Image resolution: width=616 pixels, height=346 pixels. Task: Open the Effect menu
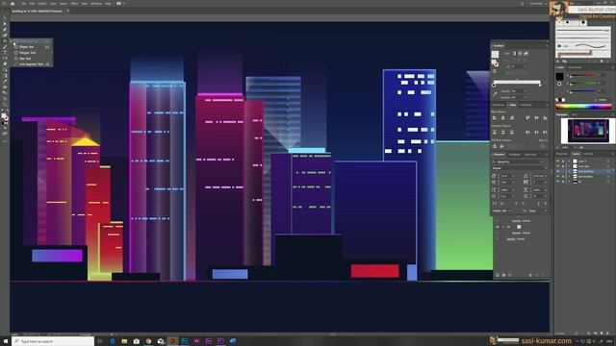74,4
